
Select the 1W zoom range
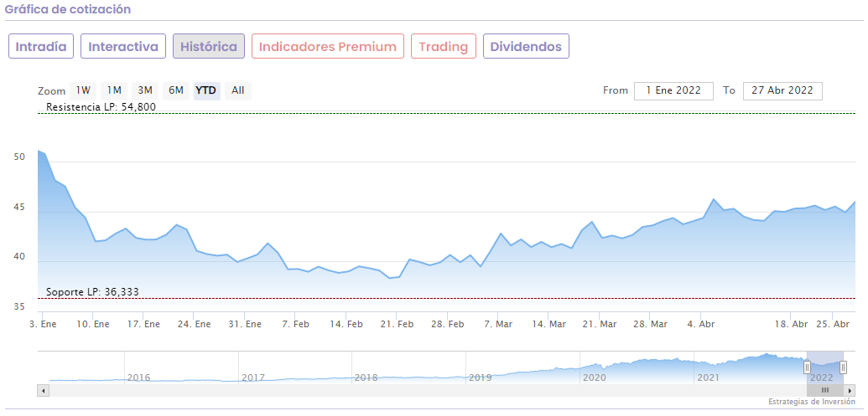pos(83,90)
